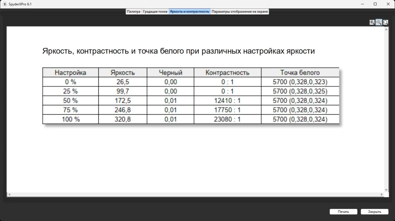Click the horizontal scrollbar track
This screenshot has width=395, height=221.
197,195
